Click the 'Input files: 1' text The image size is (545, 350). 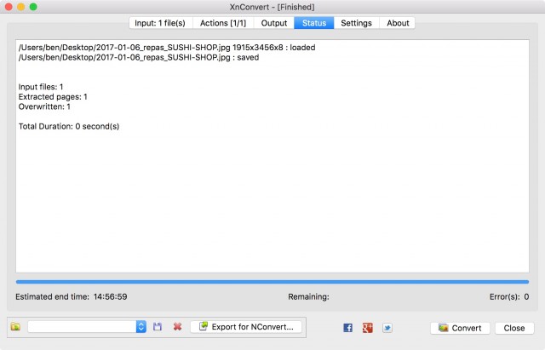(41, 87)
